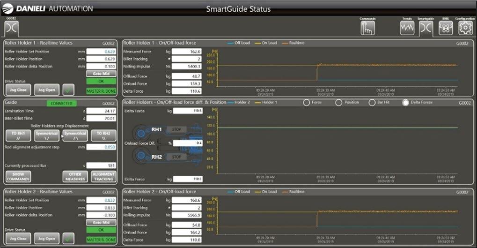Click Roller Holder 1 Rolling Impulse value 5400.3

click(x=187, y=66)
